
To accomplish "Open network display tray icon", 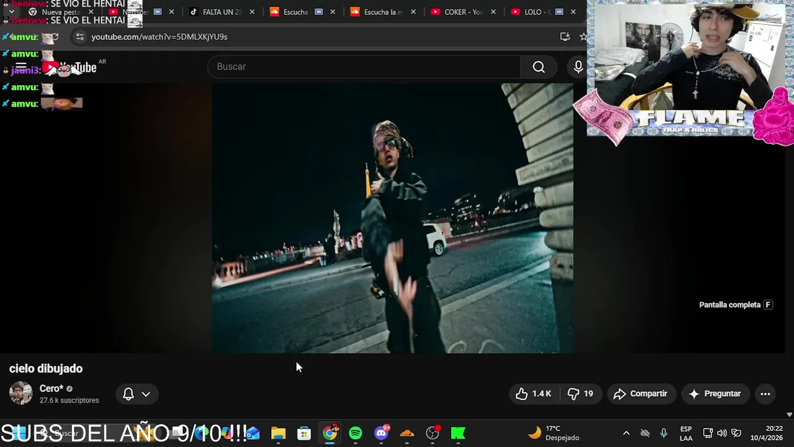I will click(x=708, y=433).
